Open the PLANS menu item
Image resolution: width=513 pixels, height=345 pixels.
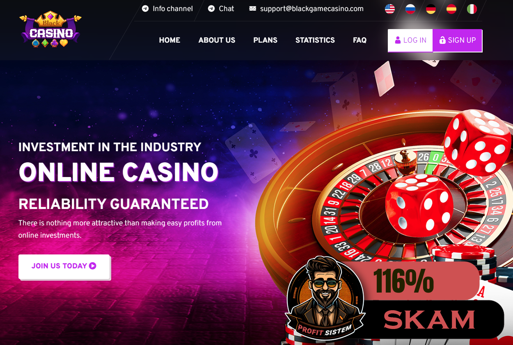click(265, 40)
